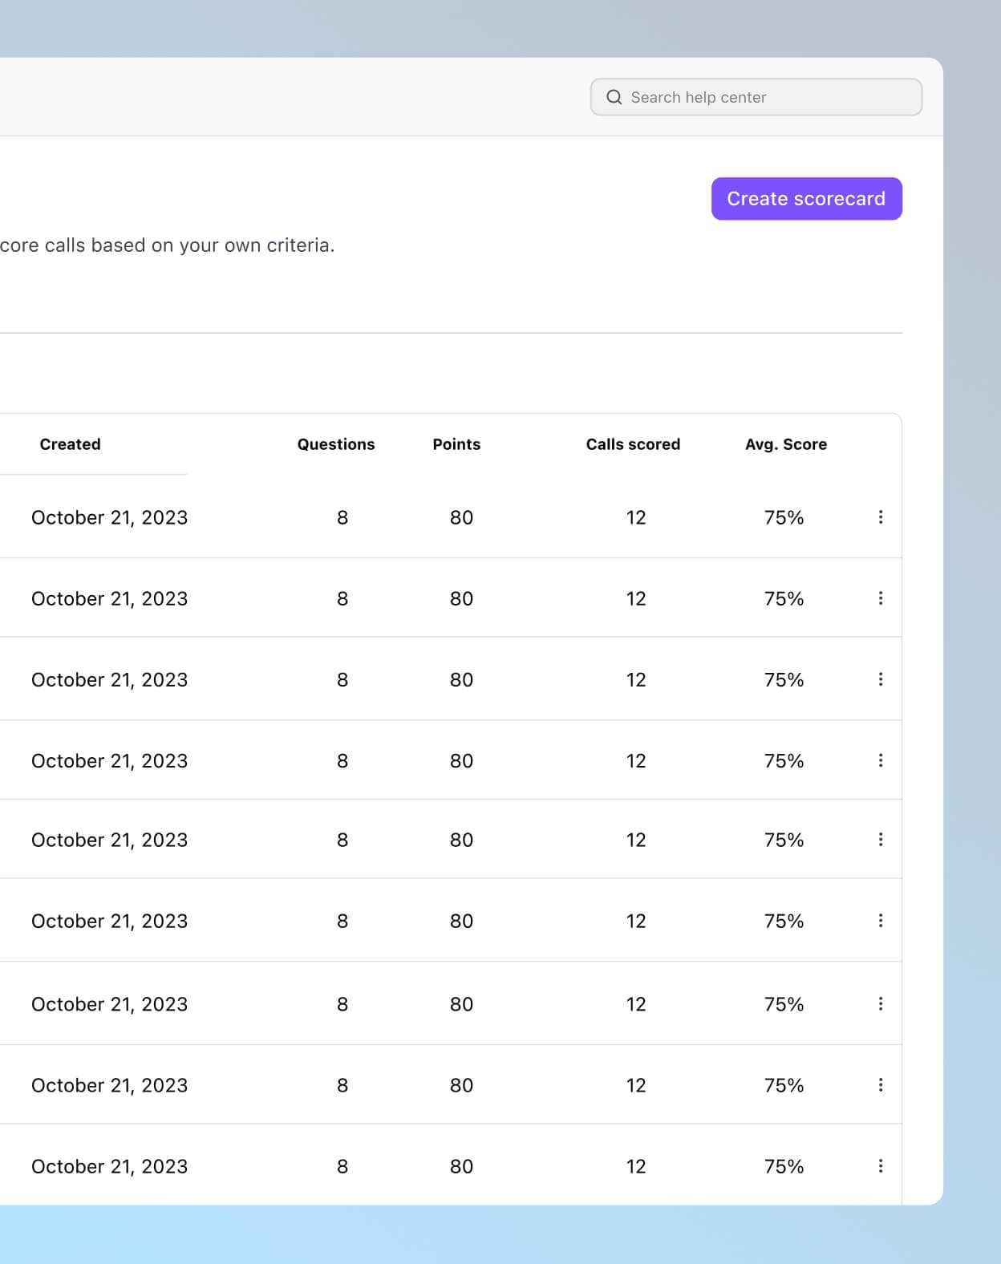Open the three-dot menu in the eighth table row
This screenshot has height=1264, width=1001.
[881, 1085]
